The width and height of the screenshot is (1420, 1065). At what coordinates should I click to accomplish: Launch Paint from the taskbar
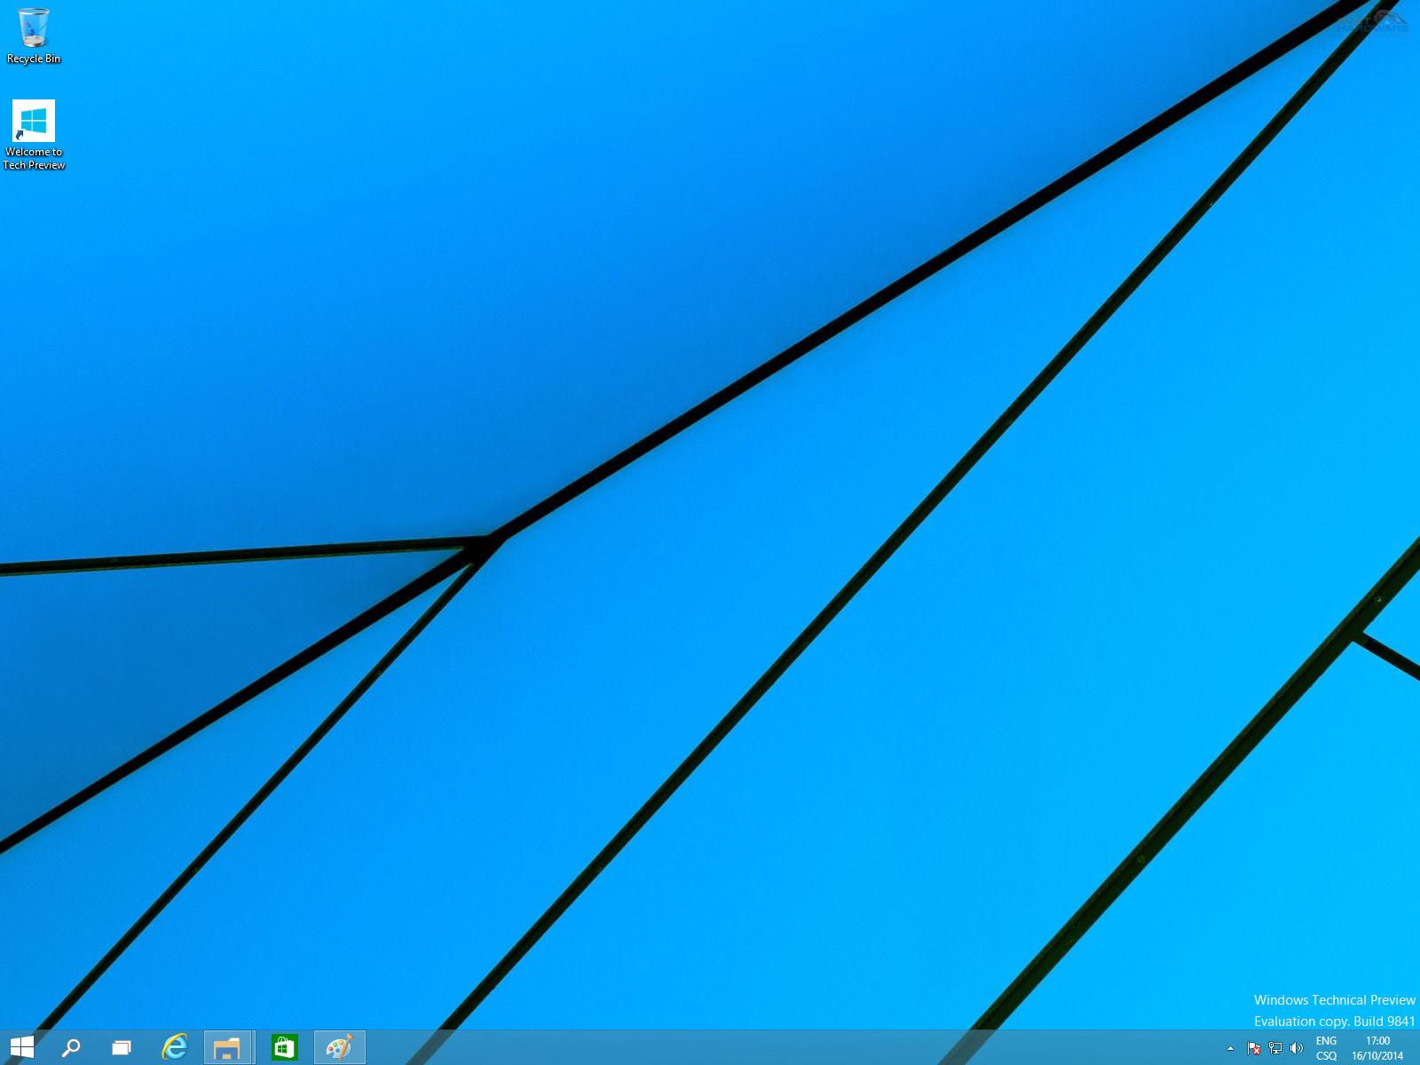coord(340,1048)
